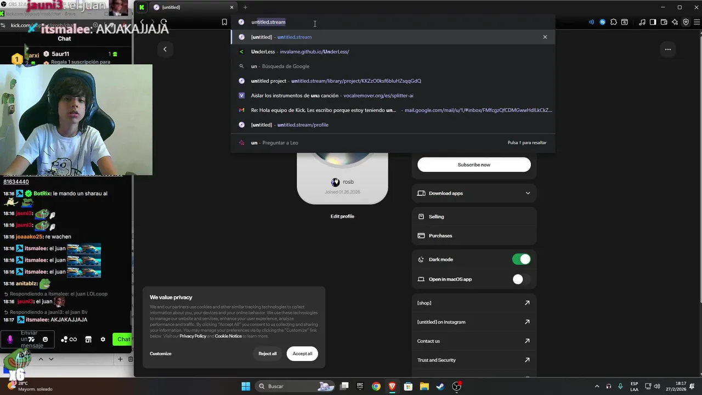Open the shop storefront icon in chat
702x395 pixels.
point(88,340)
